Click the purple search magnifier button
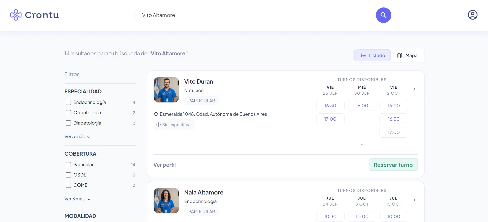This screenshot has width=488, height=222. pyautogui.click(x=383, y=15)
